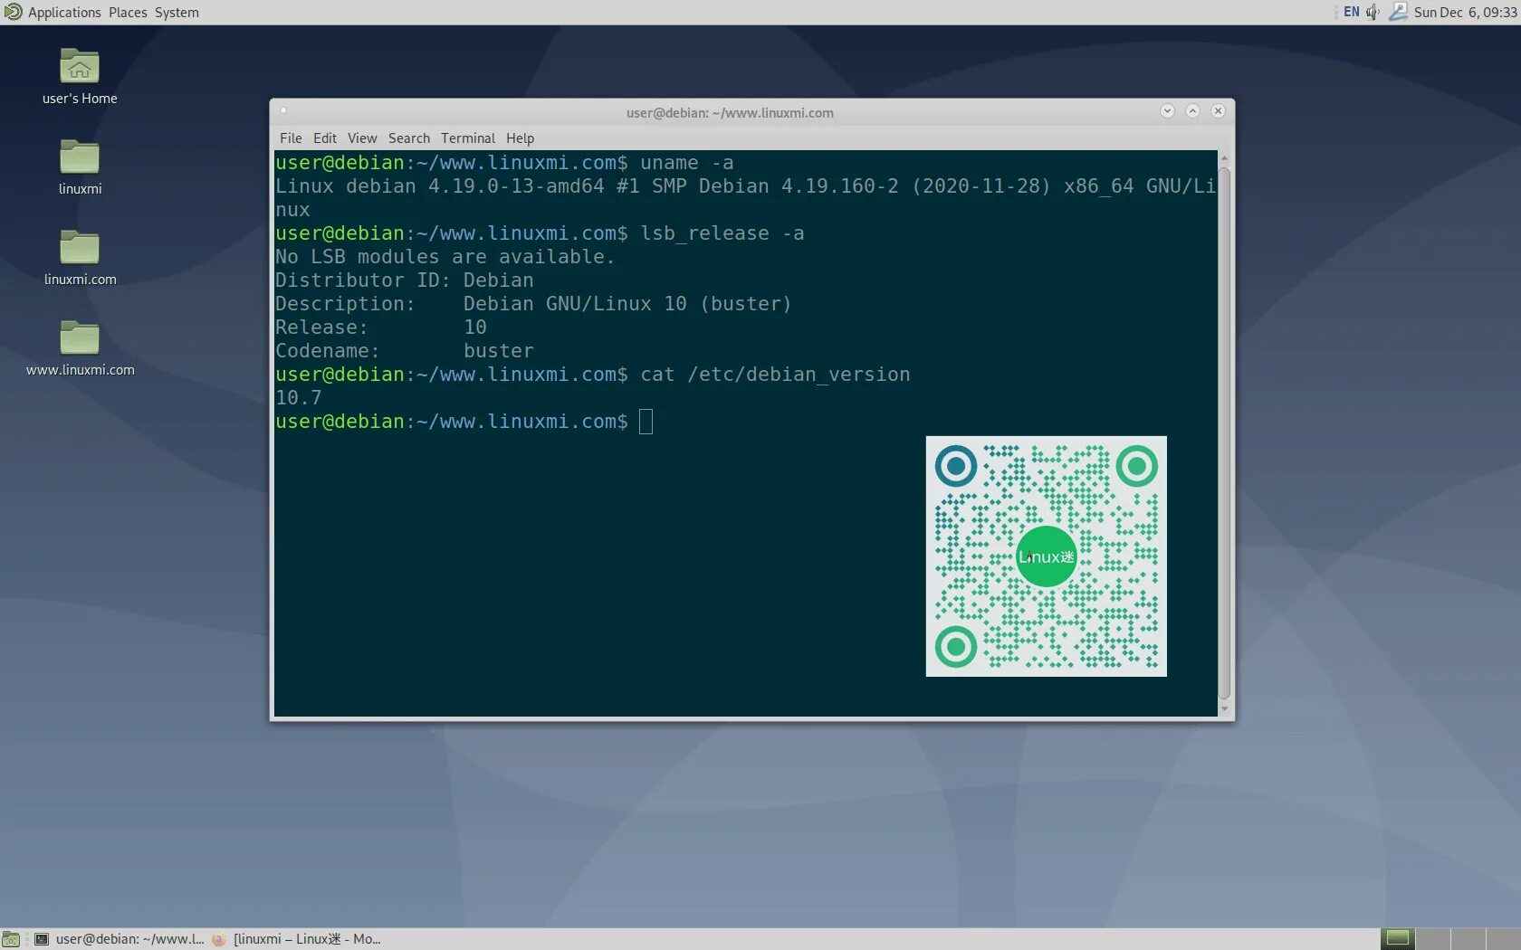Click the EN keyboard layout indicator
Image resolution: width=1521 pixels, height=950 pixels.
[1351, 12]
